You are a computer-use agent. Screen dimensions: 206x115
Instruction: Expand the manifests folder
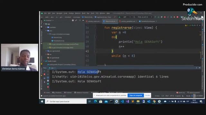(x=46, y=27)
